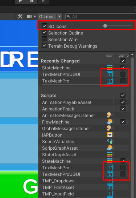Click TextMeshProUGUI icon under Recently Changed
The width and height of the screenshot is (136, 198).
click(110, 74)
